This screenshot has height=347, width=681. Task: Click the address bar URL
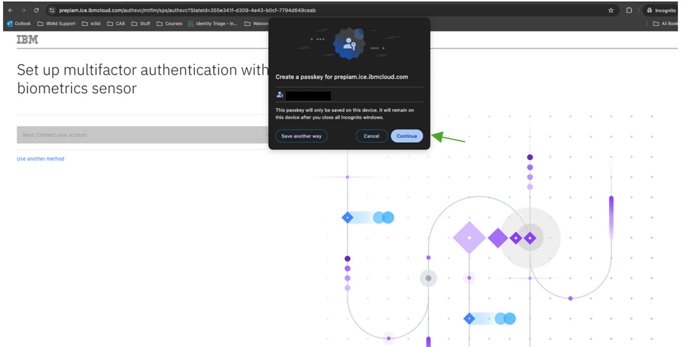pyautogui.click(x=187, y=10)
